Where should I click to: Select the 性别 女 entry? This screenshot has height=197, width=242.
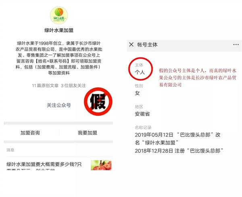coord(139,90)
